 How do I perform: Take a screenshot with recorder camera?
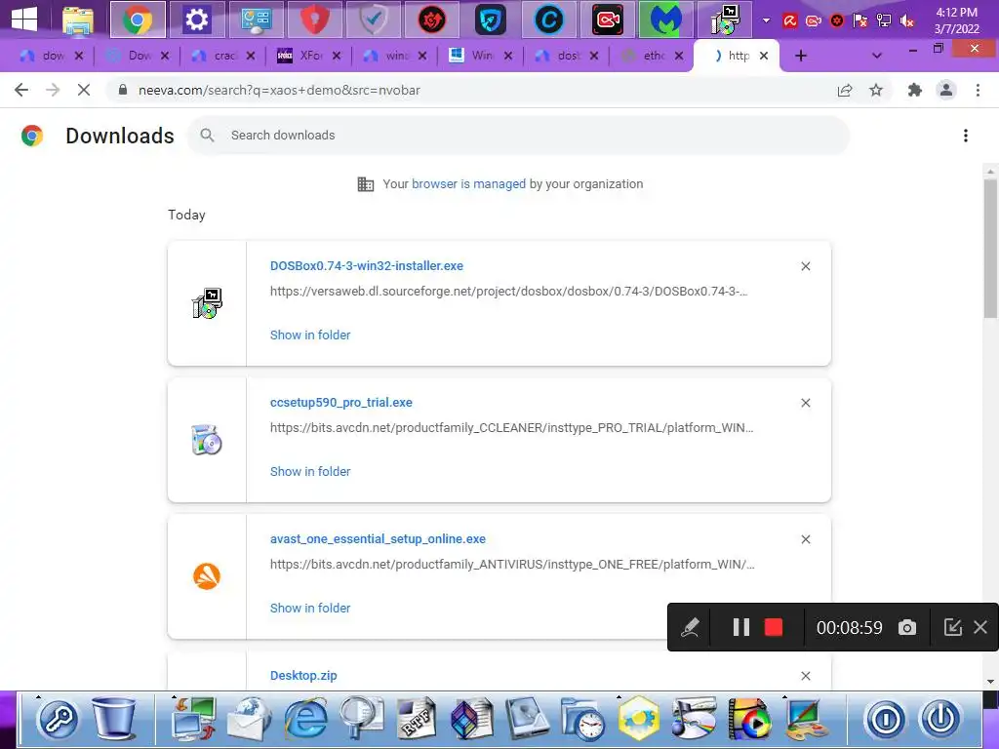pos(906,627)
